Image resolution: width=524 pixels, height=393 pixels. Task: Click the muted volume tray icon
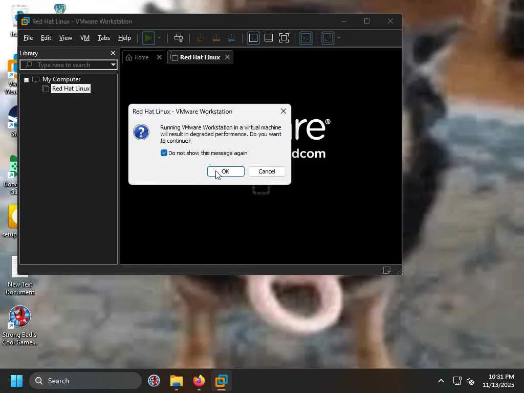coord(470,381)
